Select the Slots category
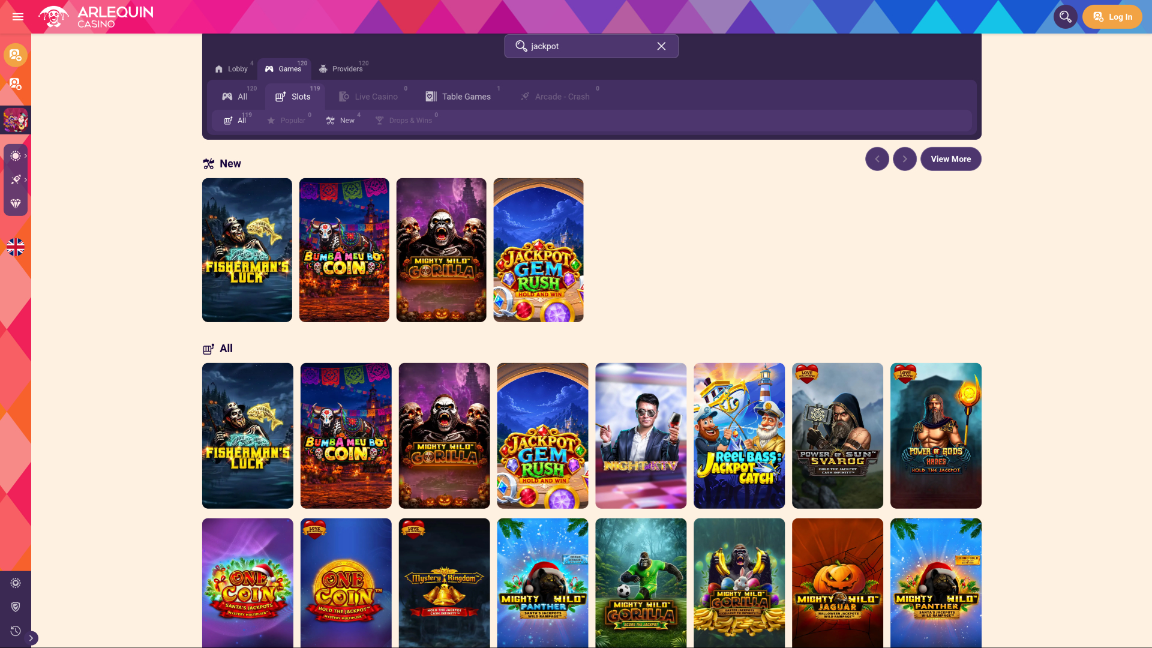The width and height of the screenshot is (1152, 648). 294,97
